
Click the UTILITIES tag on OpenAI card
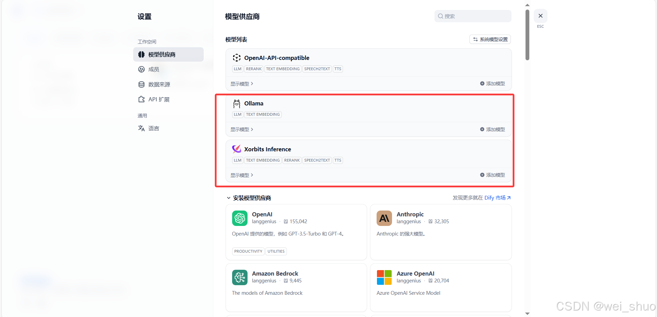coord(276,251)
